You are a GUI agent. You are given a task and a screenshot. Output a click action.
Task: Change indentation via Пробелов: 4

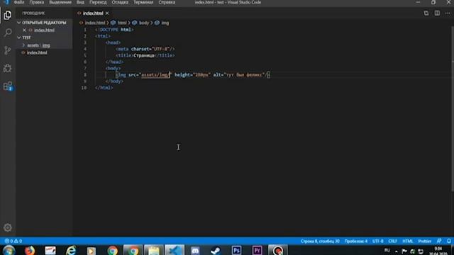coord(356,241)
